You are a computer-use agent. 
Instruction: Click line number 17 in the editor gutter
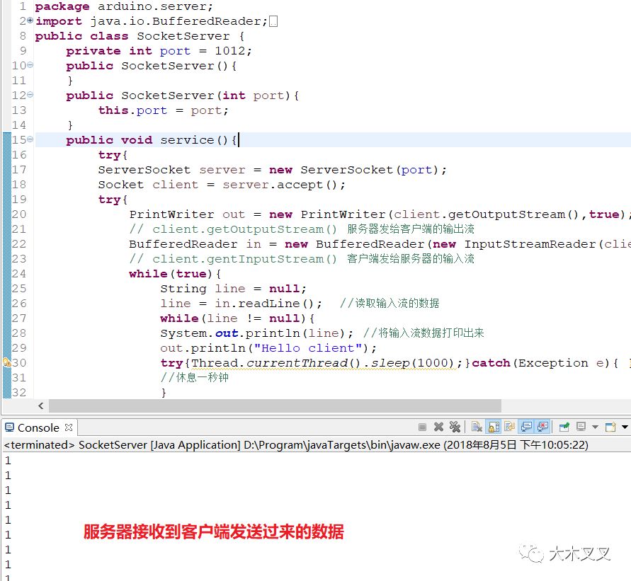click(18, 169)
